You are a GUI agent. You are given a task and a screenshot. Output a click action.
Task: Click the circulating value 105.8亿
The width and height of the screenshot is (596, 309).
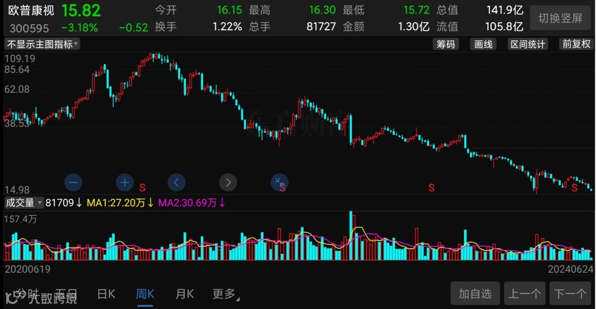pos(504,26)
